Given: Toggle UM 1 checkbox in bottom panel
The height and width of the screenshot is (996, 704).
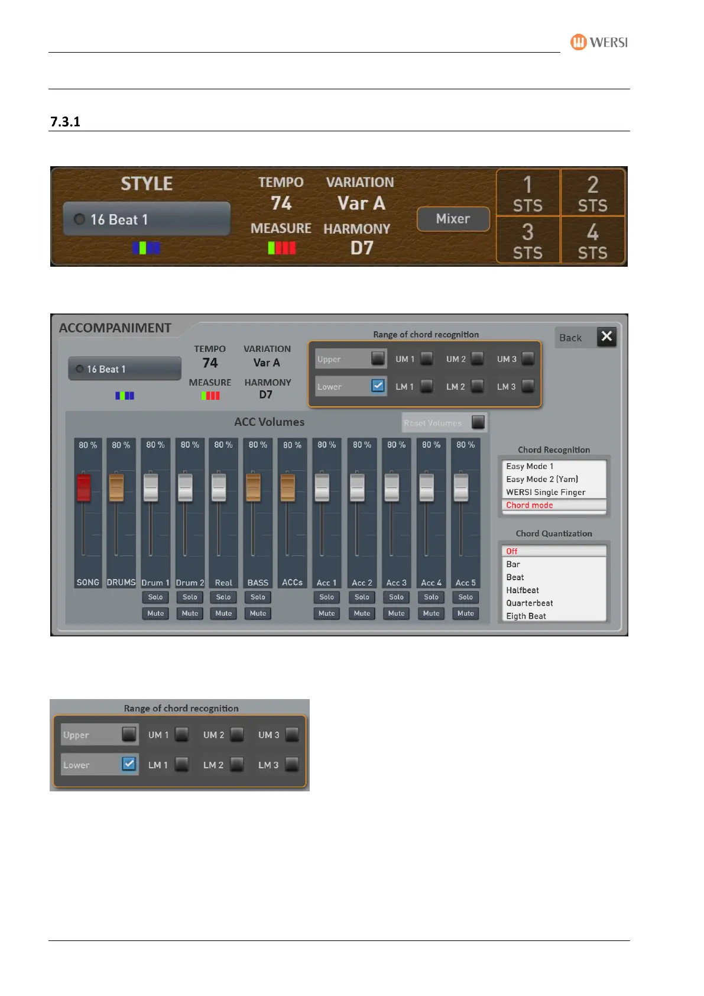Looking at the screenshot, I should 182,735.
